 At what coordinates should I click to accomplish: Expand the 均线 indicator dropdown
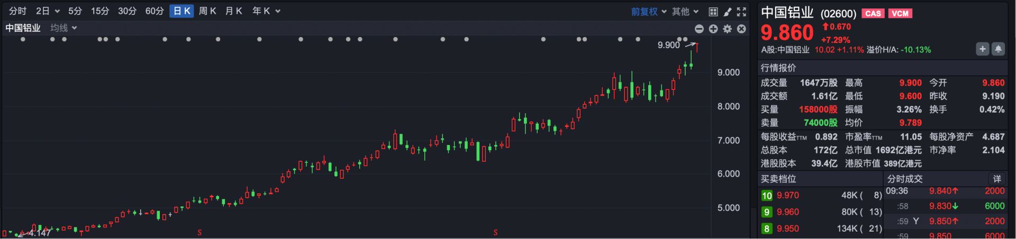(63, 28)
